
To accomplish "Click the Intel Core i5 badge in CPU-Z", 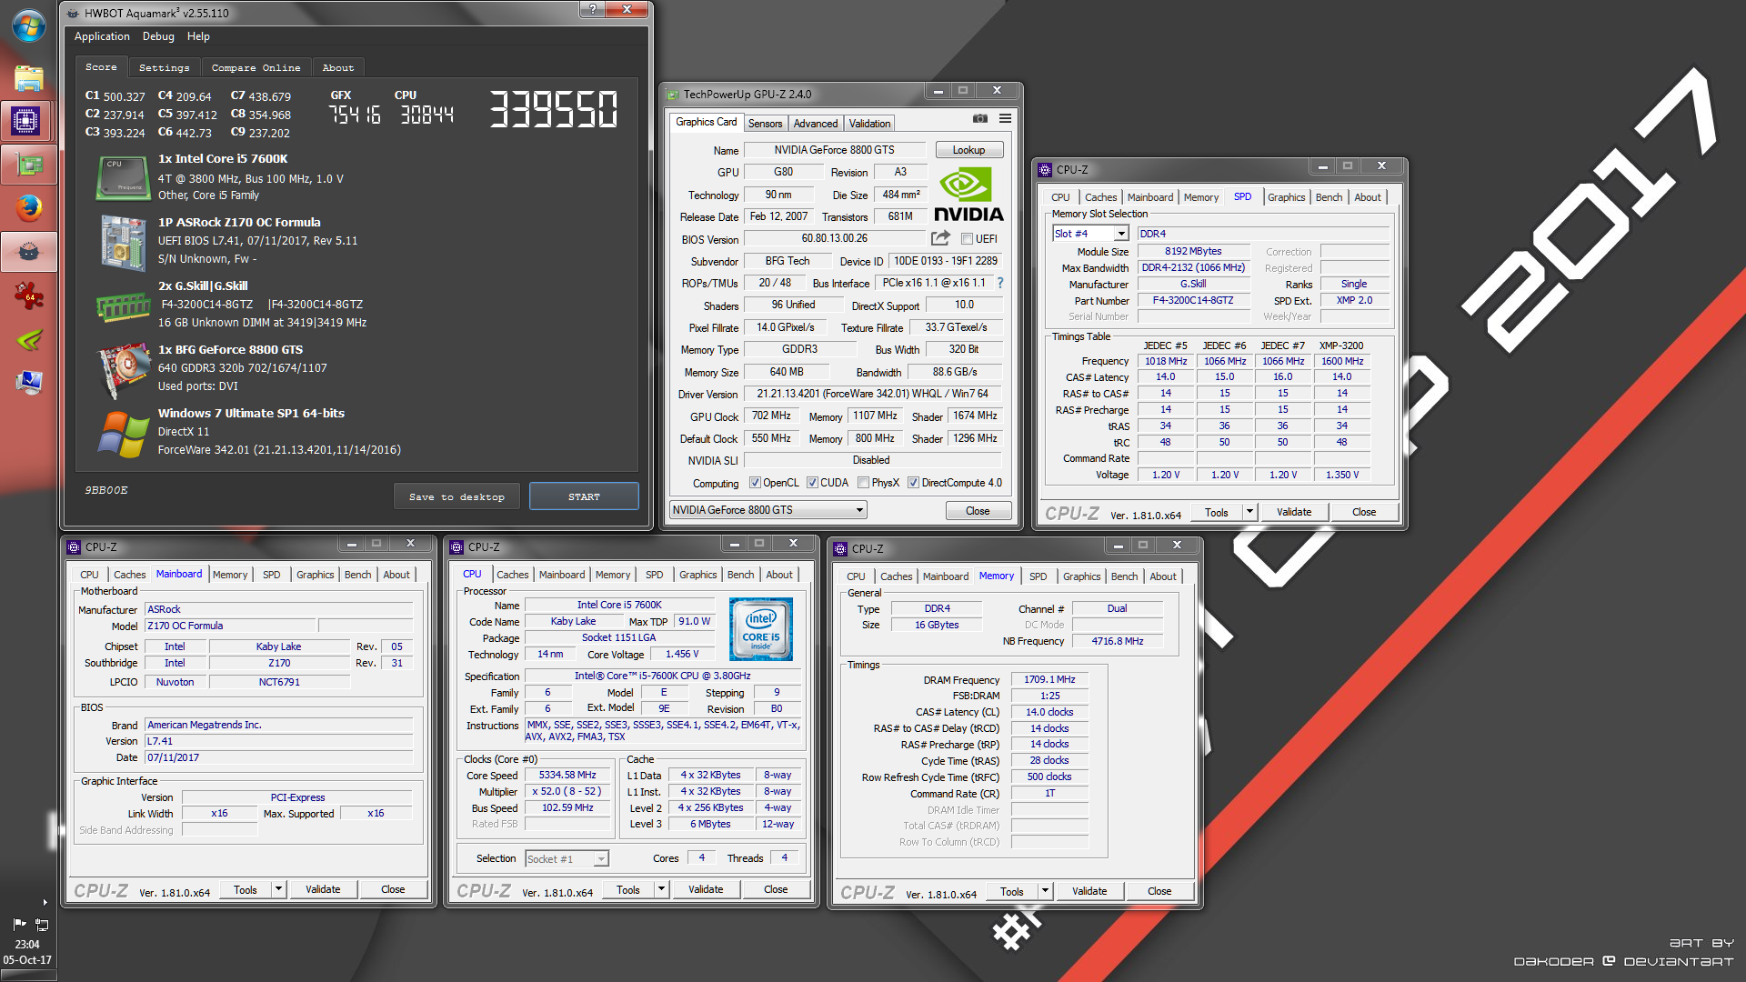I will point(761,629).
